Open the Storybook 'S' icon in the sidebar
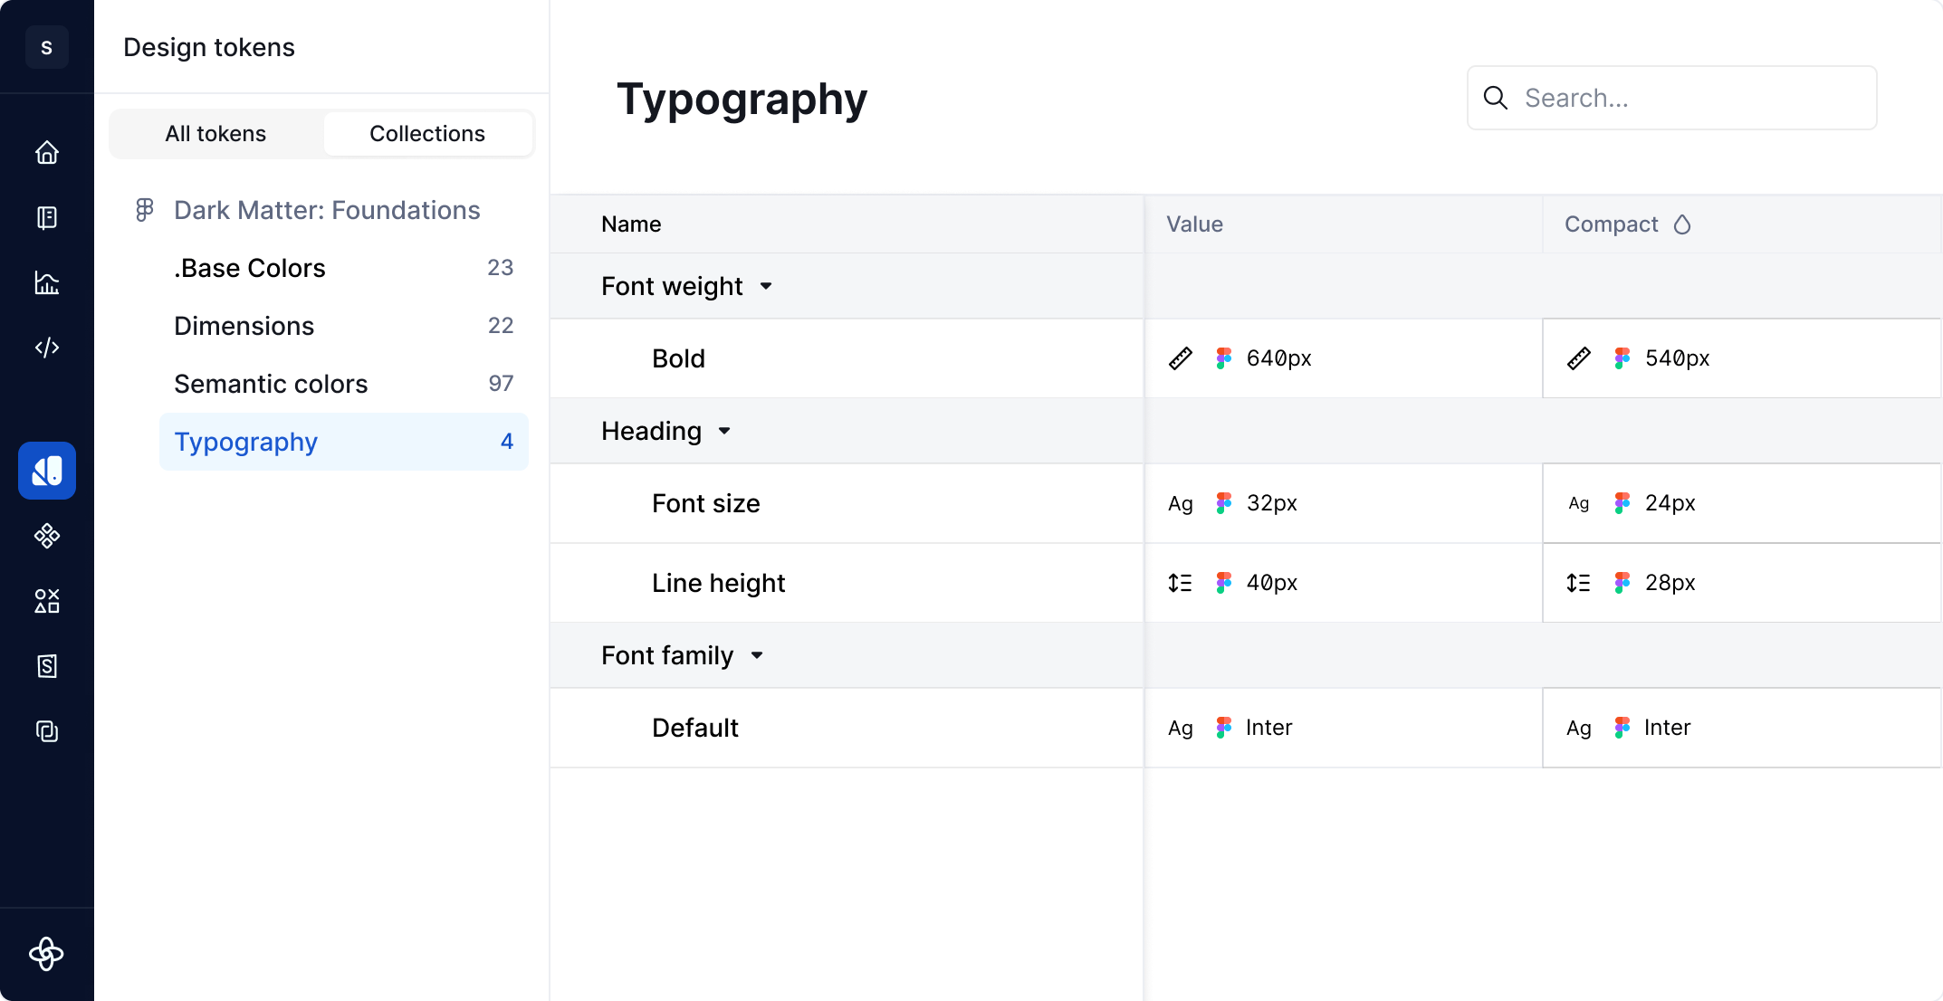 (46, 666)
